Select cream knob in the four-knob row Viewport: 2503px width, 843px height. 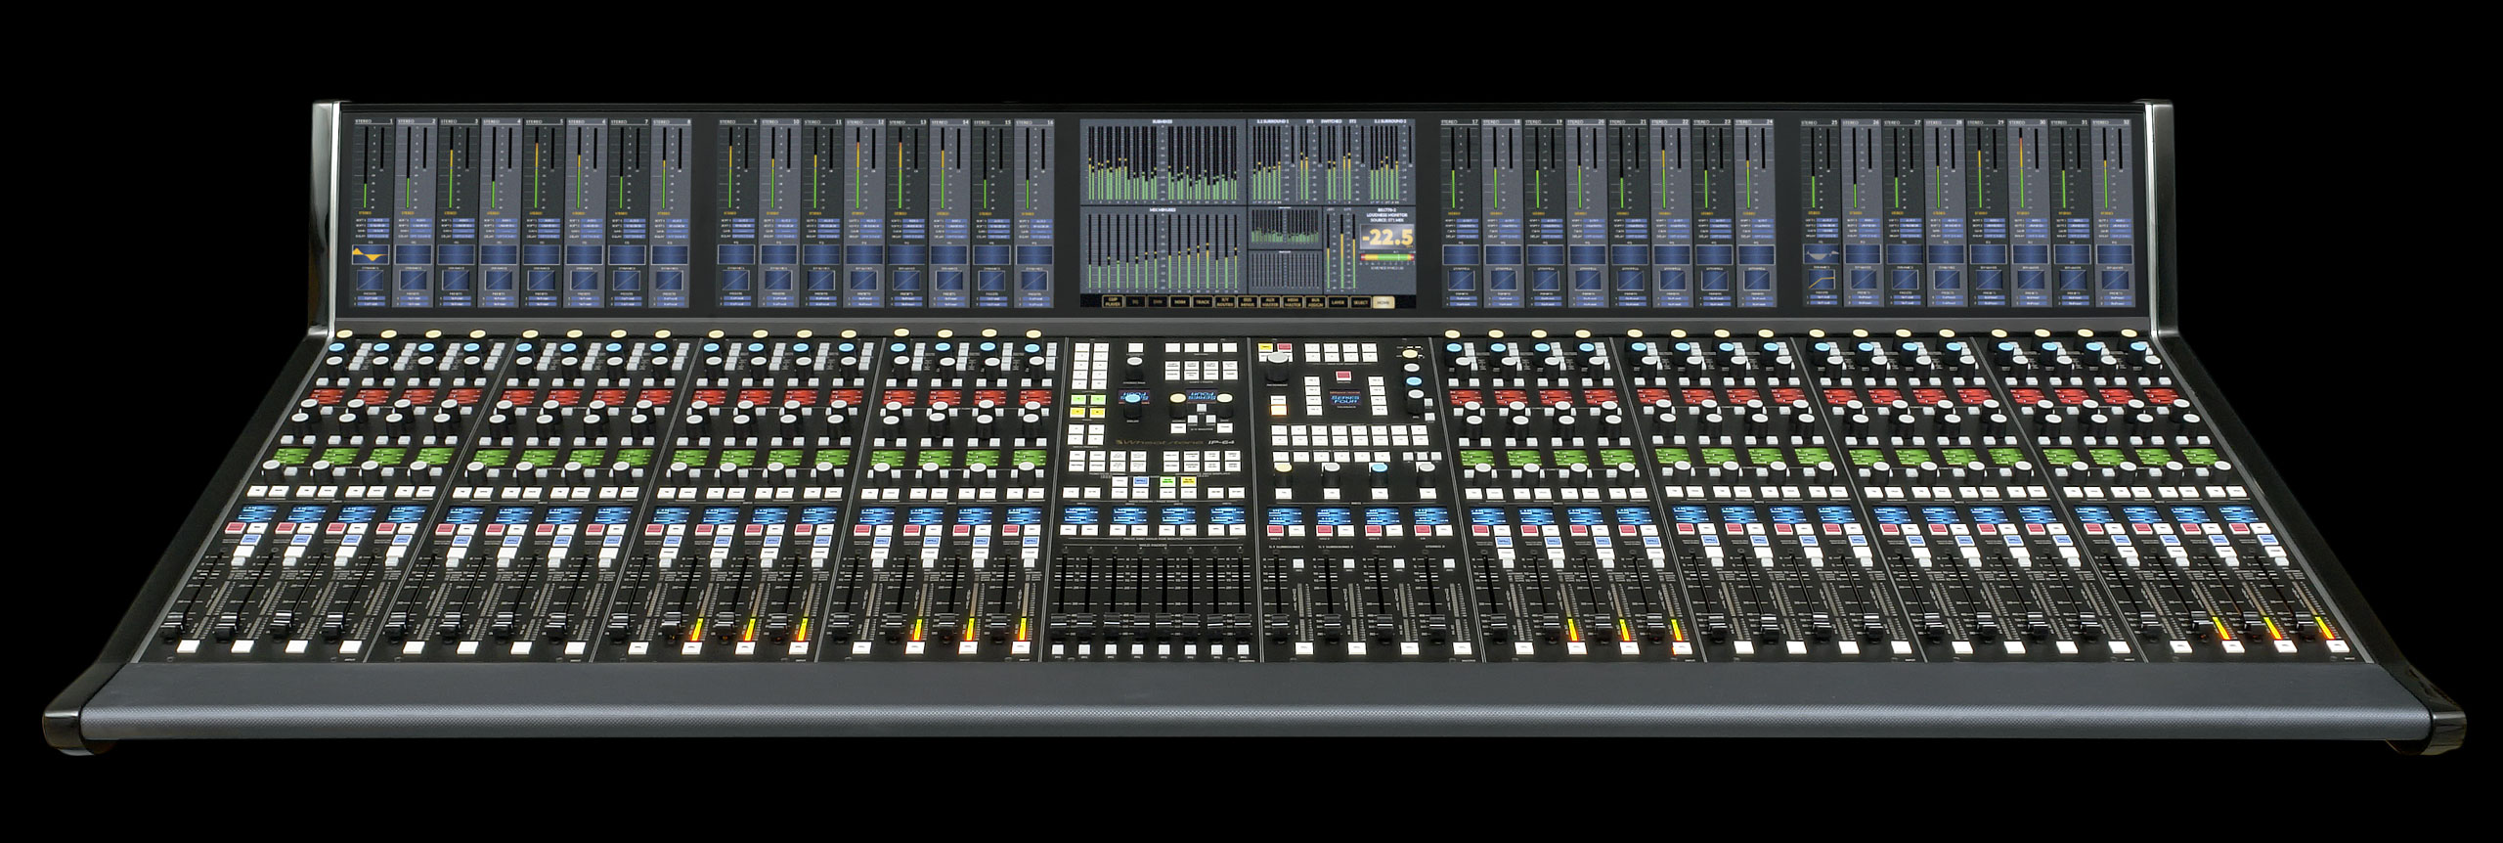(1283, 473)
